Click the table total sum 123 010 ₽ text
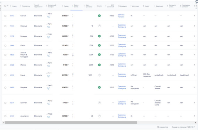 [183, 127]
